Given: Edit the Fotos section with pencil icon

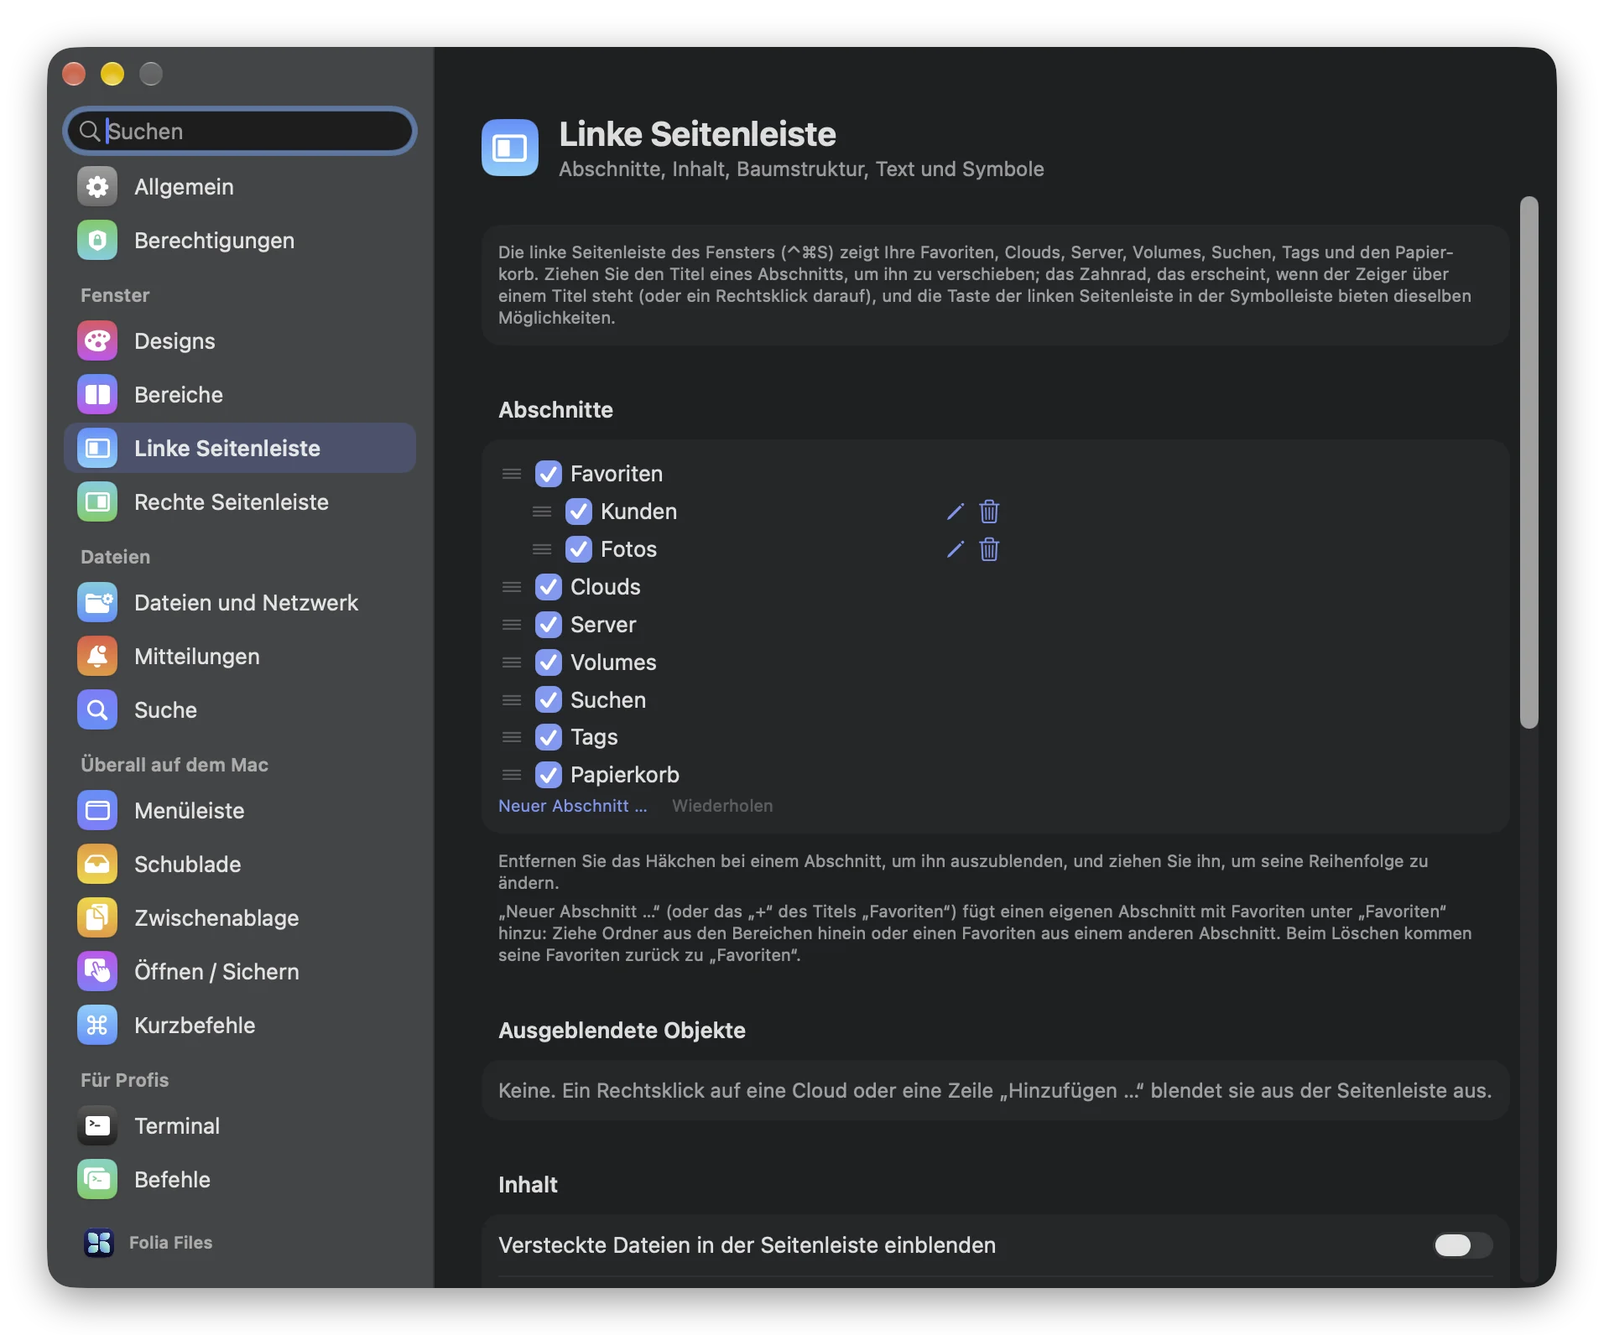Looking at the screenshot, I should (955, 549).
